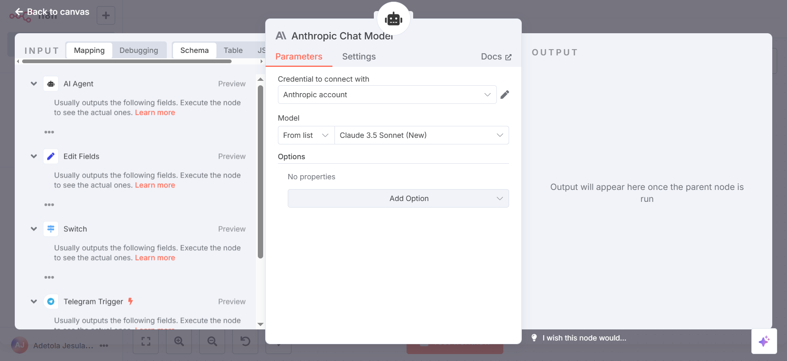Click the lightbulb feedback icon

(x=534, y=338)
